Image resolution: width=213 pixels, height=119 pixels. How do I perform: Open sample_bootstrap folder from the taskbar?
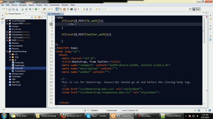point(46,116)
